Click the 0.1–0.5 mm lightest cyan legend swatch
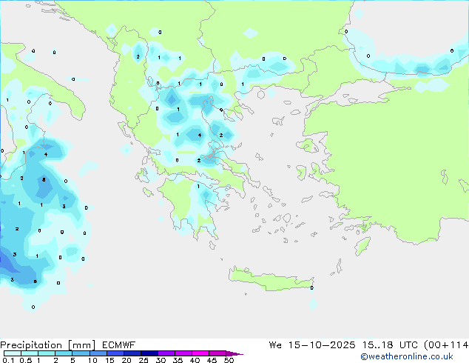Screen dimensions: 469x363 click(13, 353)
